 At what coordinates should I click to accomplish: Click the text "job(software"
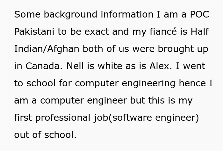point(123,118)
